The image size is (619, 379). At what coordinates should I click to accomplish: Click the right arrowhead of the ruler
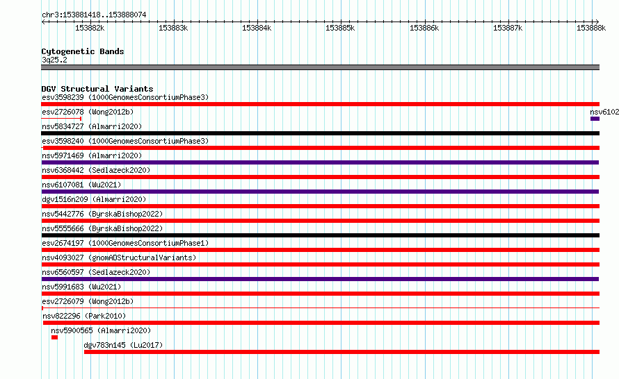pos(597,22)
